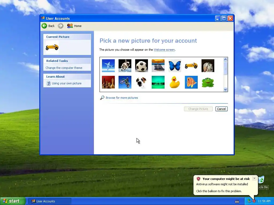Open the Windows Start menu
274x205 pixels.
[13, 201]
